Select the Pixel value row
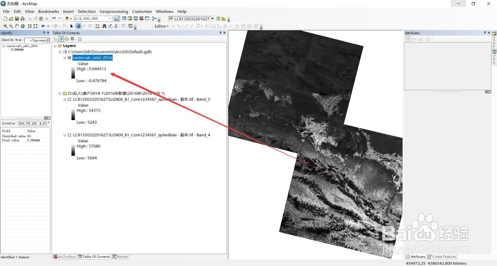 coord(25,140)
